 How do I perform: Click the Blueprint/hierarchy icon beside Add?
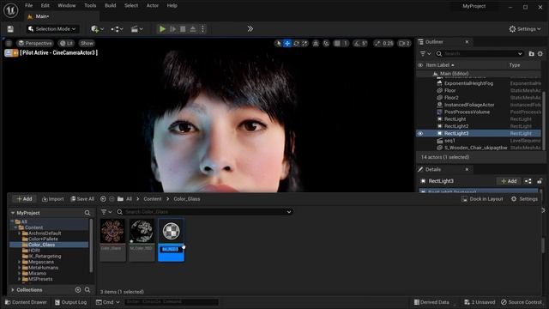[528, 181]
